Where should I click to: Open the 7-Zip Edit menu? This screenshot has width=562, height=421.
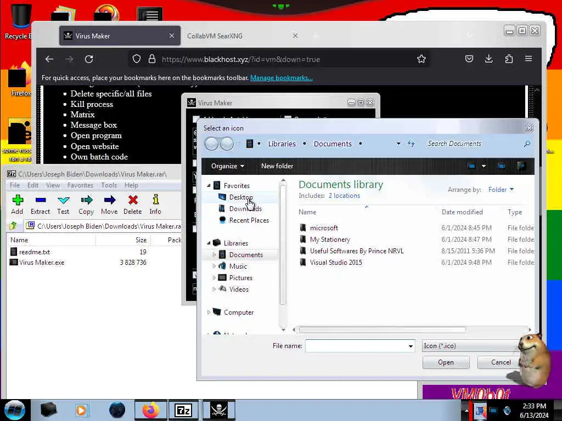tap(32, 185)
